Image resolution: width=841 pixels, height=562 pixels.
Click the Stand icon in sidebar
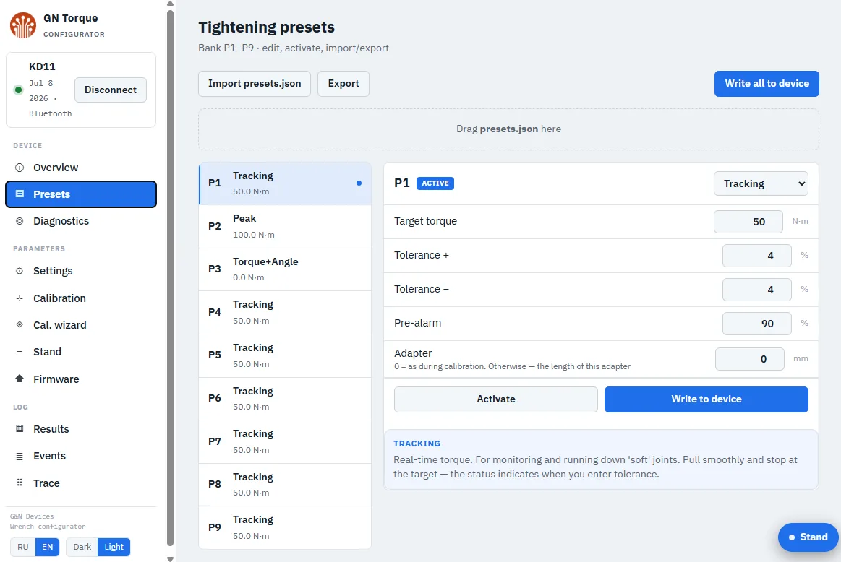(20, 352)
